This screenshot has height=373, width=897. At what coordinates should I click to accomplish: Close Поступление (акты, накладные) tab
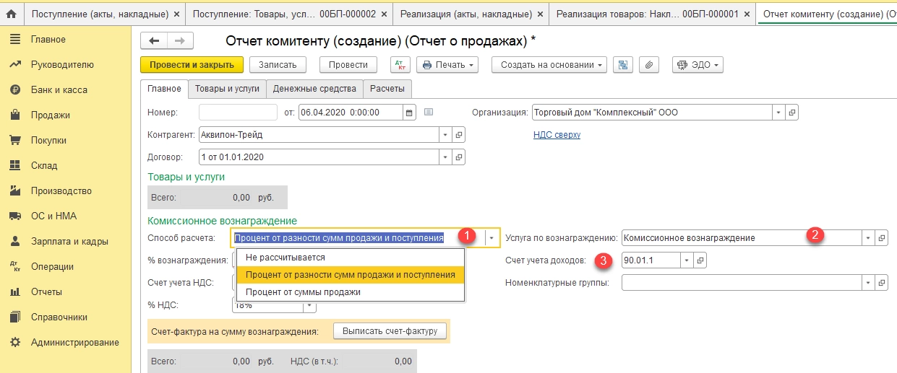coord(176,13)
